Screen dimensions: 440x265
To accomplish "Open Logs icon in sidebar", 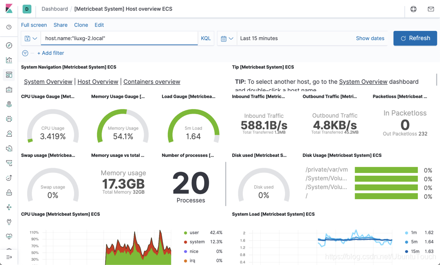I will coord(9,148).
